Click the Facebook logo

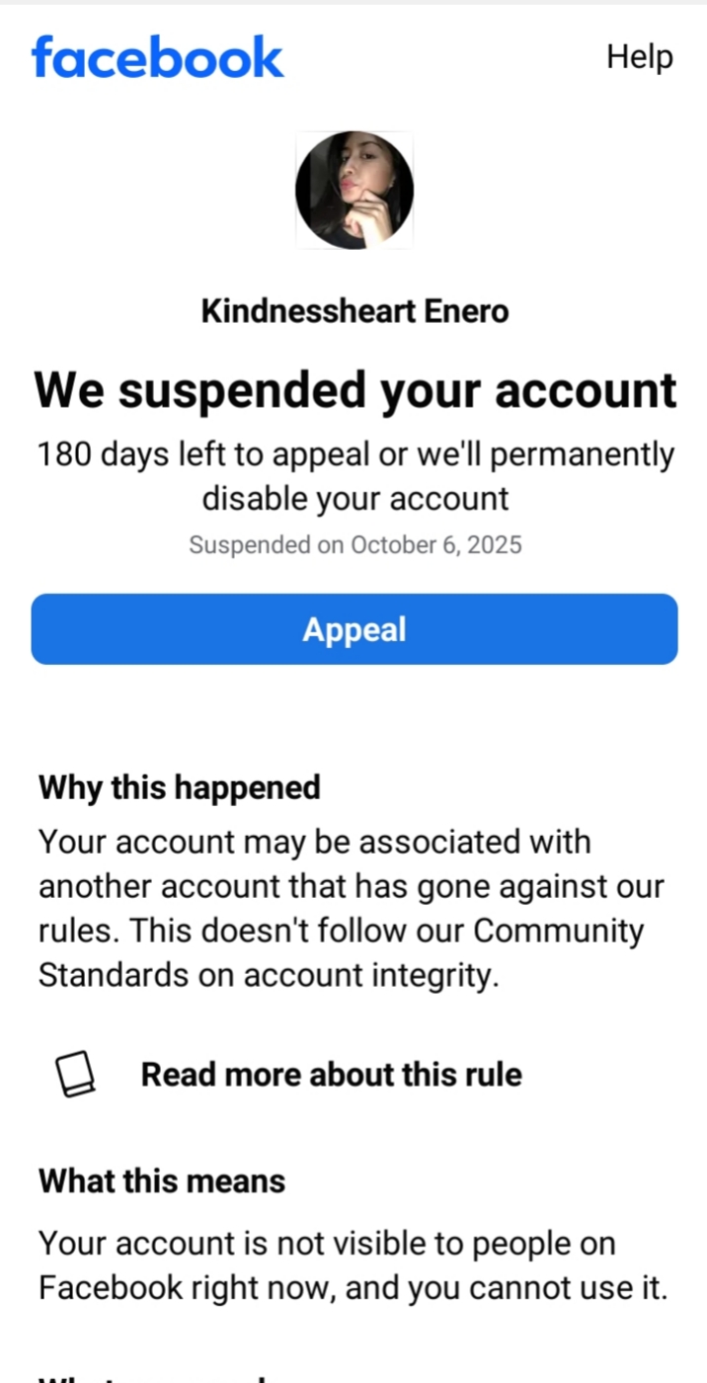click(x=158, y=56)
